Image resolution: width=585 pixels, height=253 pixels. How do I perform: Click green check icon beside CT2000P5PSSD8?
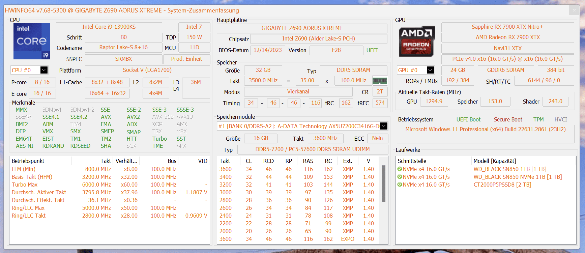(x=400, y=185)
